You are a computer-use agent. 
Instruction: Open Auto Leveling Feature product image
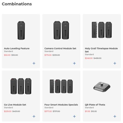click(21, 30)
